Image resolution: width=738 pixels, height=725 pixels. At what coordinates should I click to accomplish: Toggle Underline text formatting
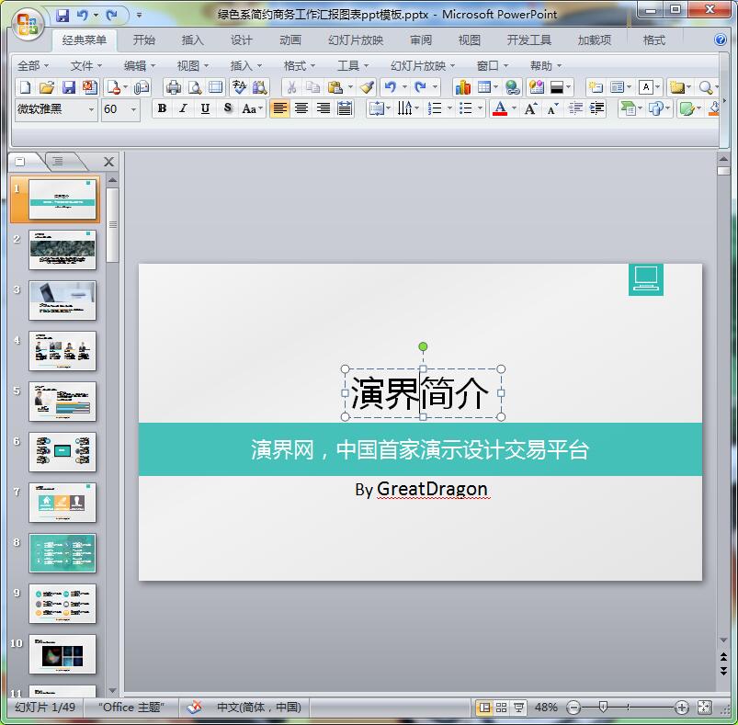point(204,108)
